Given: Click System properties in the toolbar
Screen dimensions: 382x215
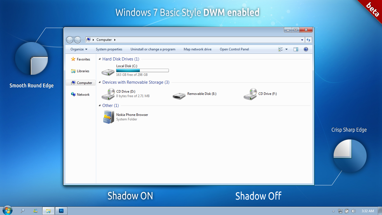Looking at the screenshot, I should [x=109, y=49].
